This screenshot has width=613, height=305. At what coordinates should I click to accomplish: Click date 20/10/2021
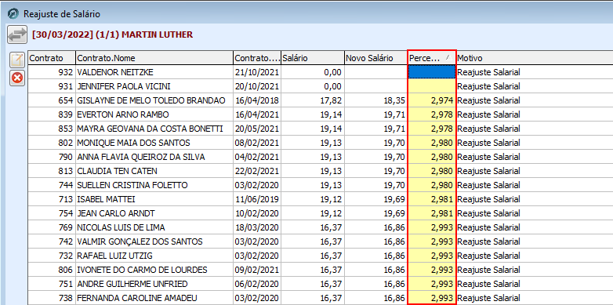coord(257,86)
